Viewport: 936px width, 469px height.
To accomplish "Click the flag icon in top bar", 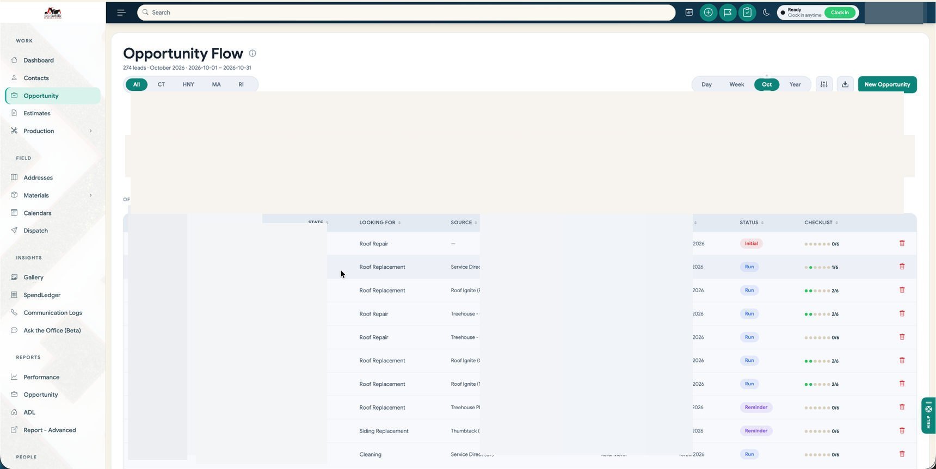I will tap(728, 13).
